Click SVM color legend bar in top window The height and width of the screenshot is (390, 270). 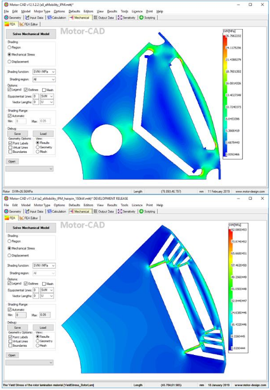tap(224, 95)
